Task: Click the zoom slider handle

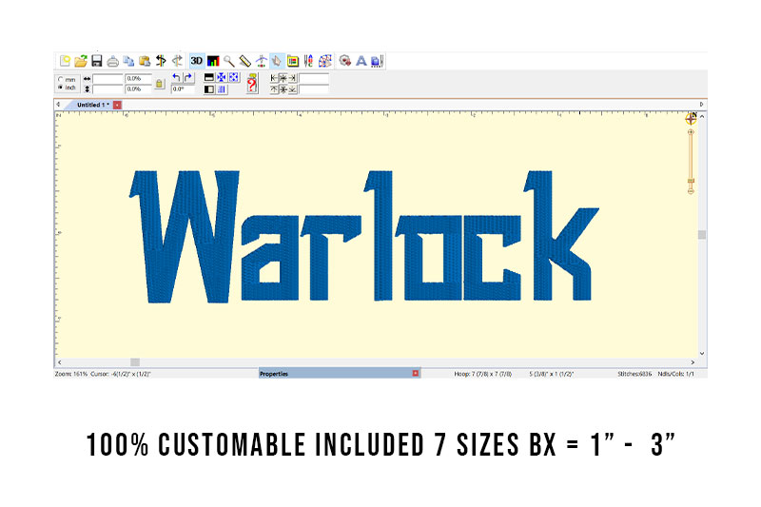Action: (x=691, y=181)
